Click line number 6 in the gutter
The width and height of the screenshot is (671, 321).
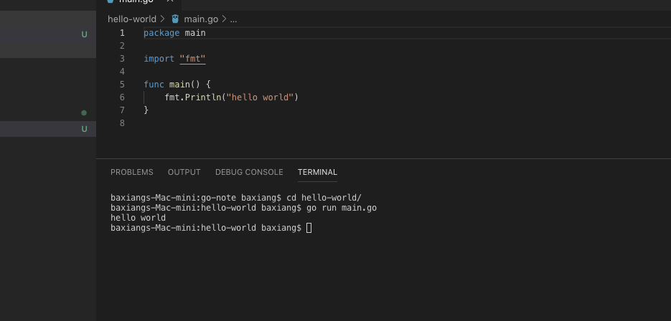(122, 97)
